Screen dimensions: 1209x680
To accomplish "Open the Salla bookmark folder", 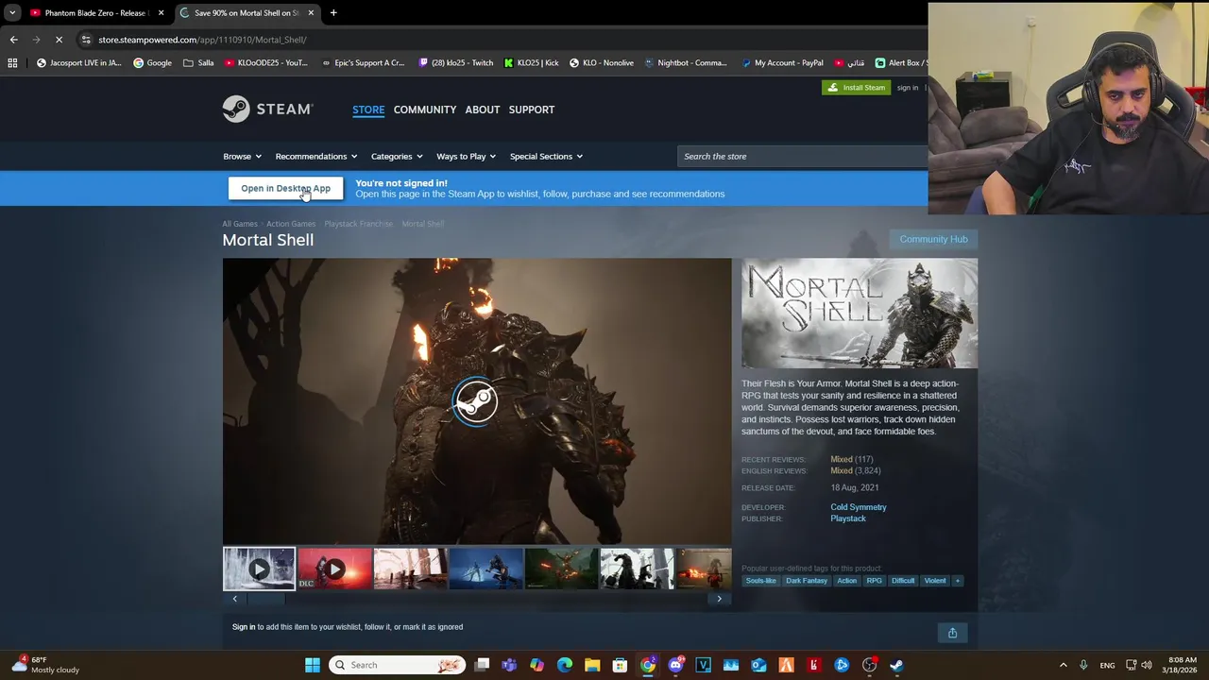I will click(198, 63).
